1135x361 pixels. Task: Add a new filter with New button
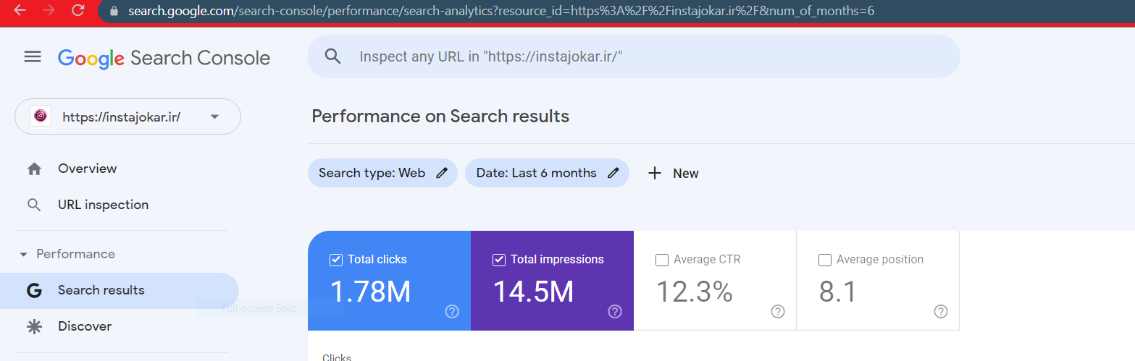coord(673,174)
